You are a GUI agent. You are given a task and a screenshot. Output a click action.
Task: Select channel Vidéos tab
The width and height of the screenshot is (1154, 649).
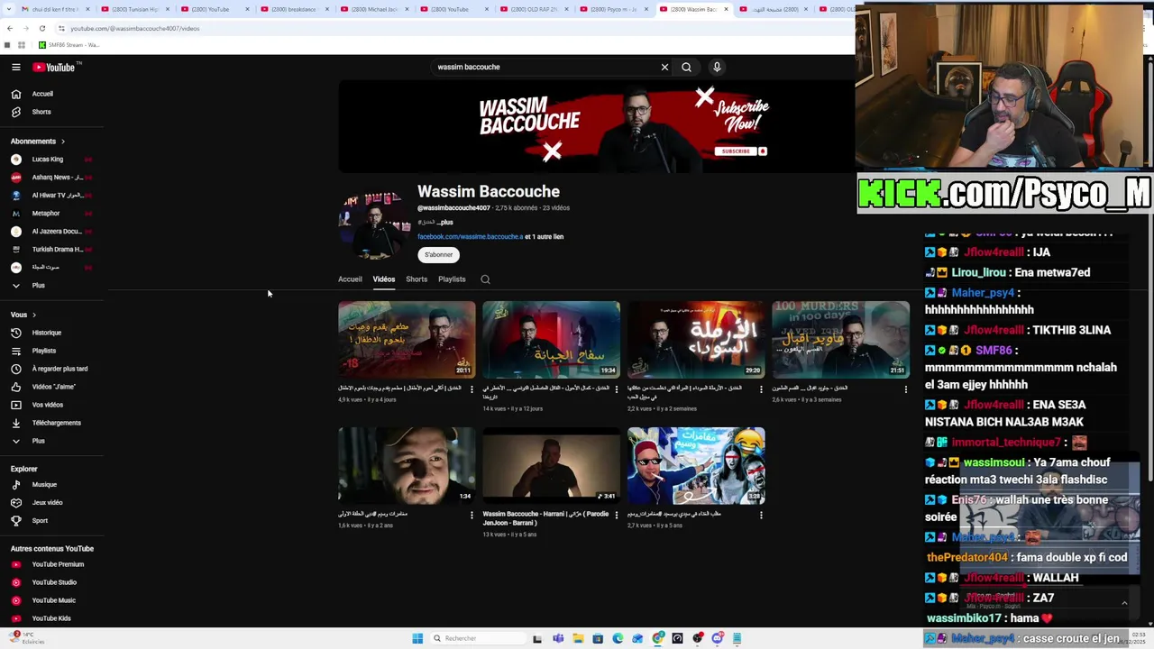[x=384, y=279]
